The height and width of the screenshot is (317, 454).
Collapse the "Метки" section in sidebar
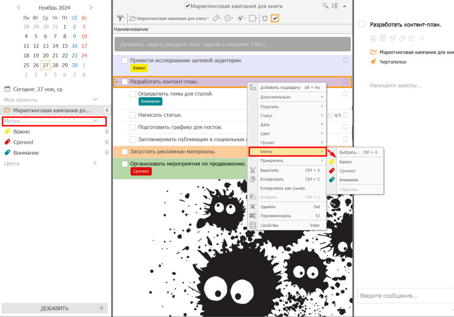95,121
